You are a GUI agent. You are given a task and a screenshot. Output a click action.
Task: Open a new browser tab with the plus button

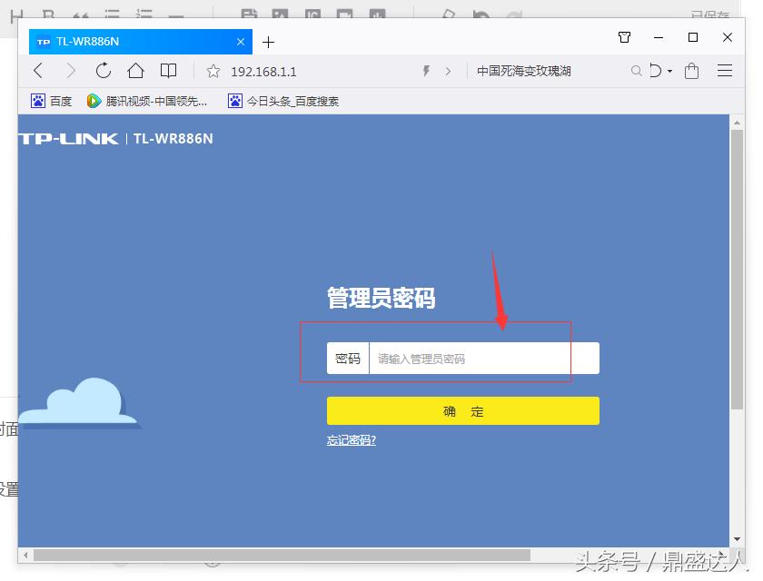click(267, 41)
